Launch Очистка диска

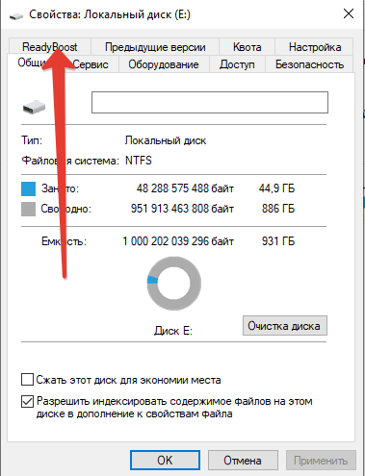(x=285, y=326)
